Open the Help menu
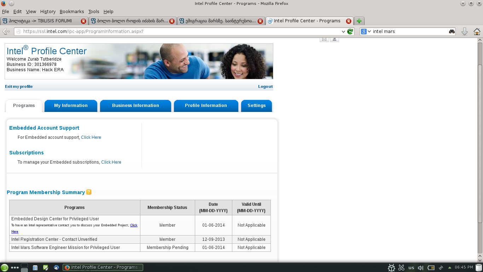Image resolution: width=483 pixels, height=272 pixels. pos(108,12)
